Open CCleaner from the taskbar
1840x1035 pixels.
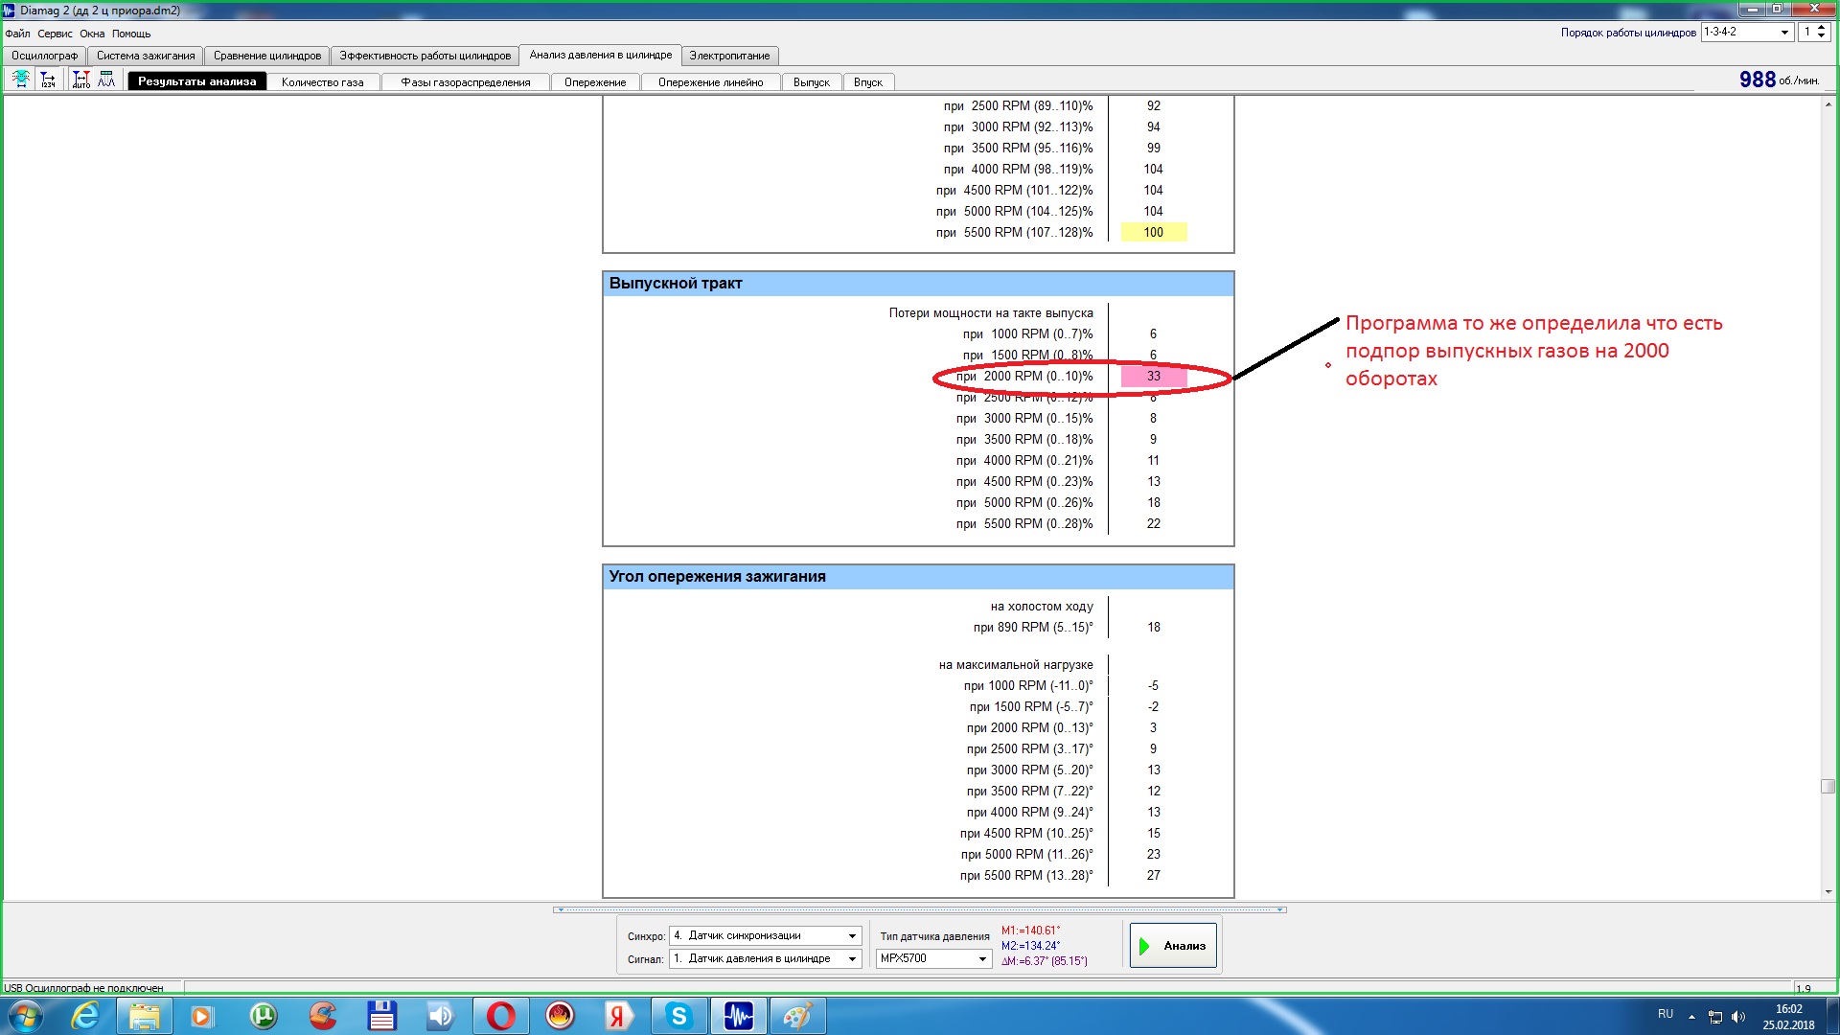tap(323, 1016)
